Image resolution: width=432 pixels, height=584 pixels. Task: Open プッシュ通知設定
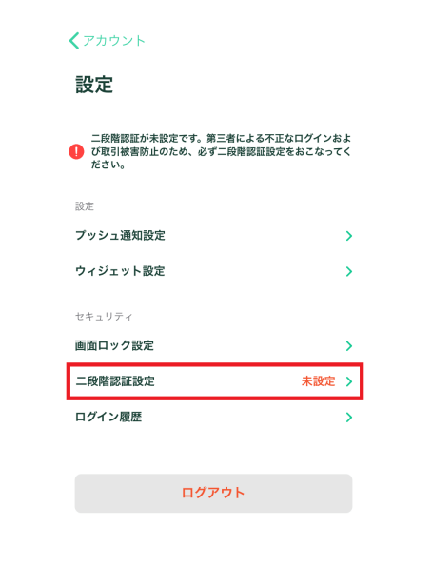coord(213,235)
